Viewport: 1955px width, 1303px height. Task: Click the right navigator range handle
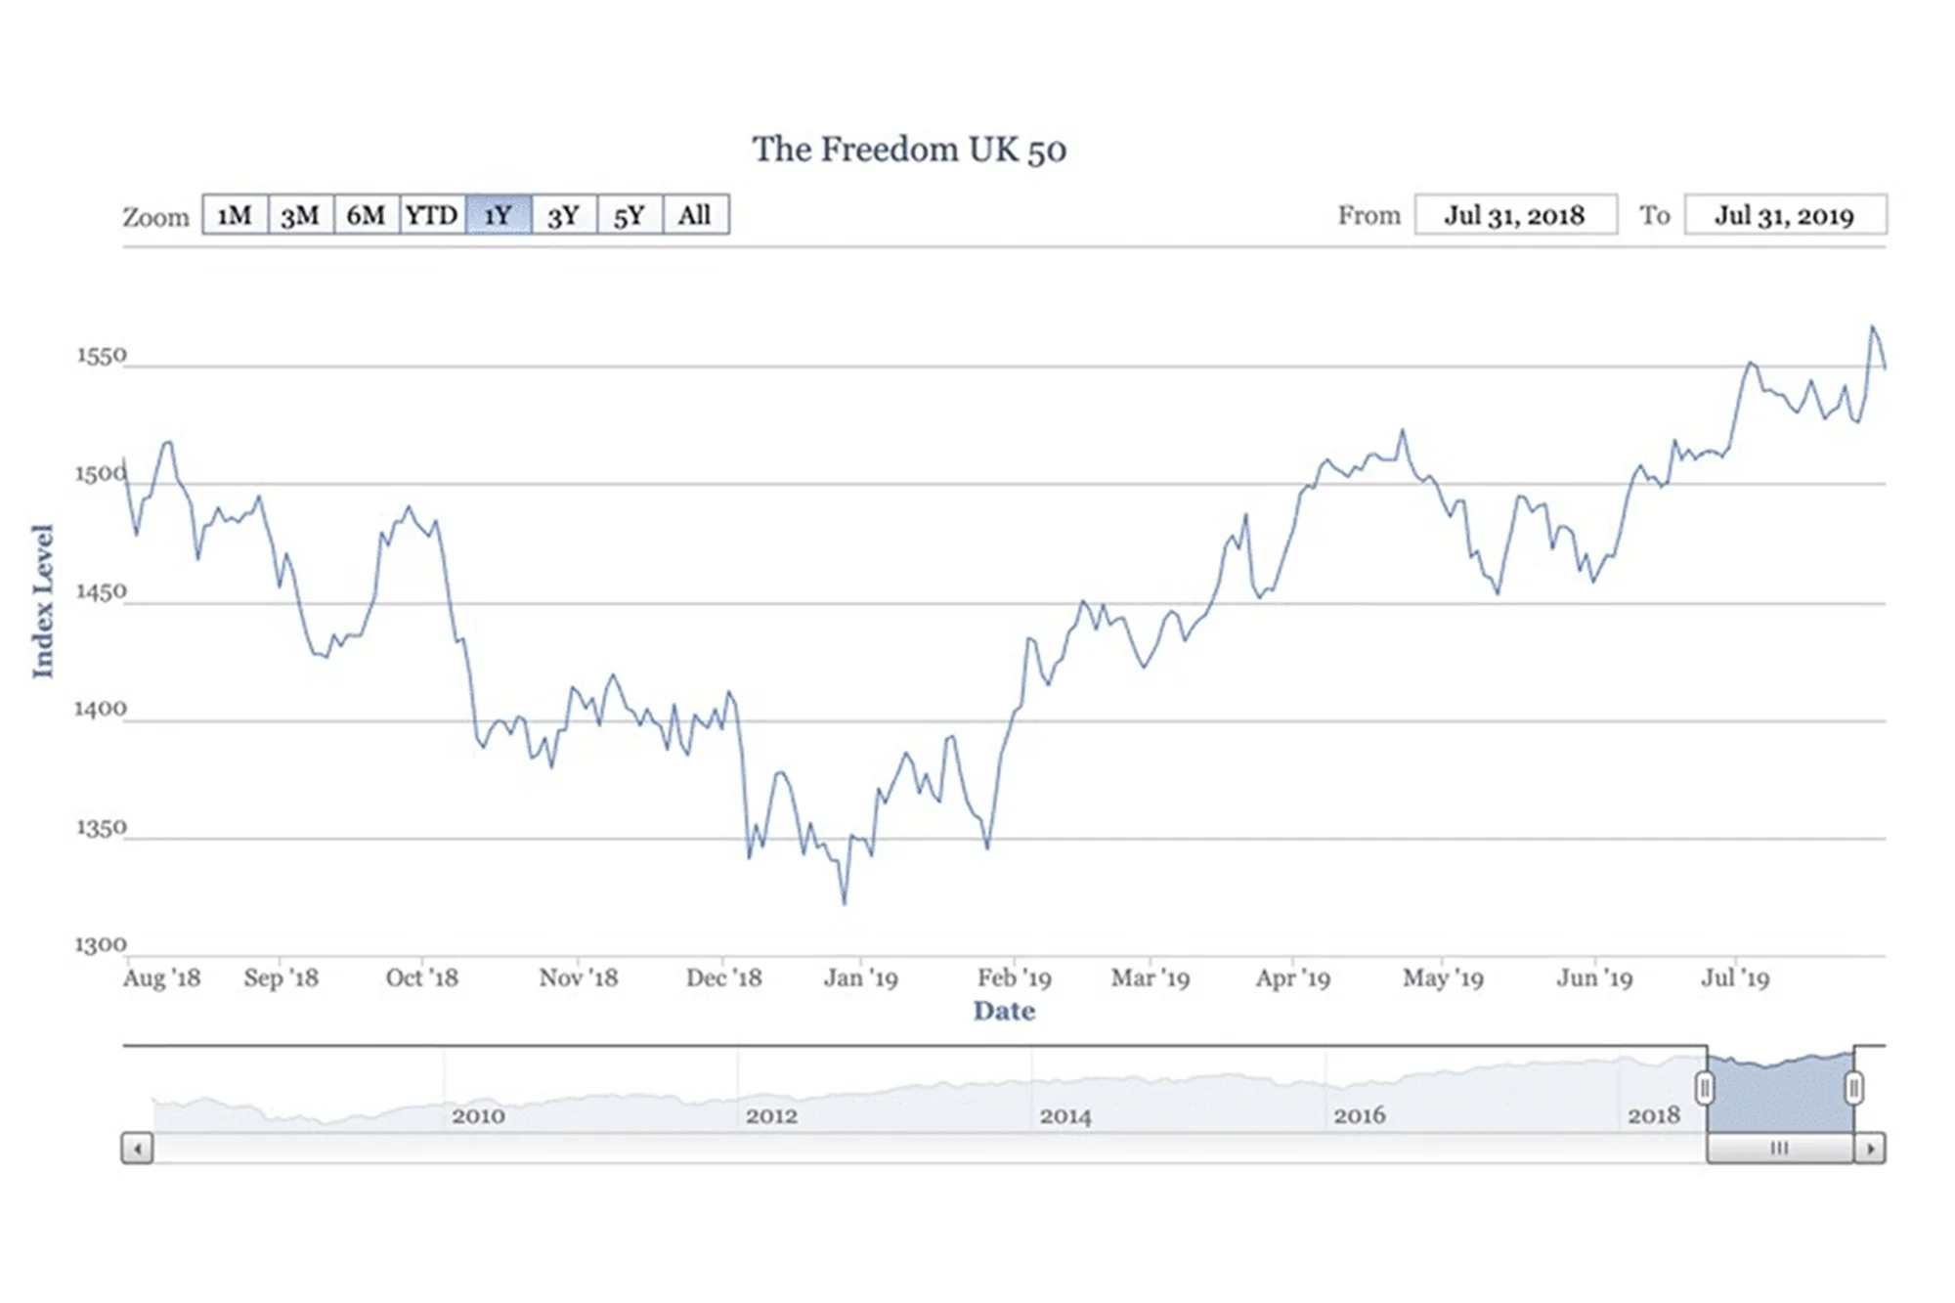1853,1088
